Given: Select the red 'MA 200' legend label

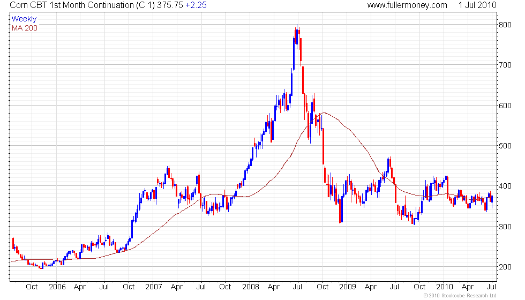Looking at the screenshot, I should pyautogui.click(x=25, y=28).
